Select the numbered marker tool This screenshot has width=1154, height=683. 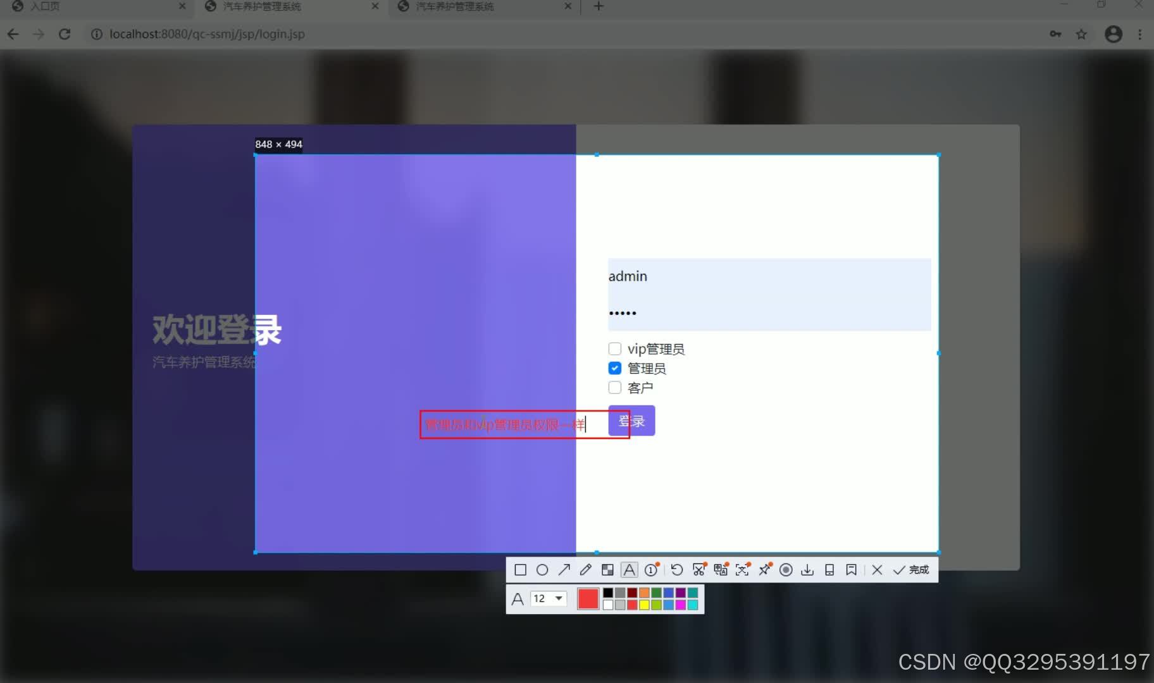tap(652, 570)
